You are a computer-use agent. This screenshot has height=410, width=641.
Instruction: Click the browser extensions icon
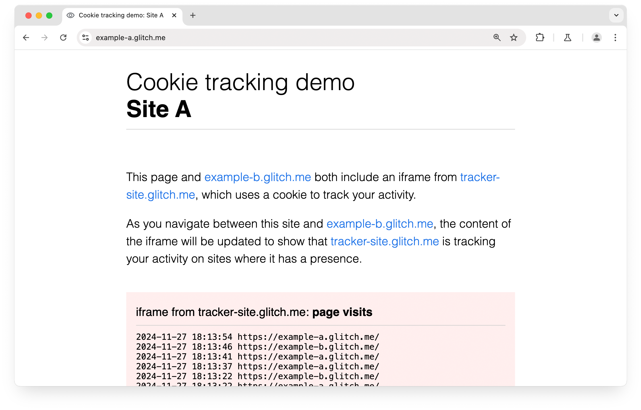[539, 38]
